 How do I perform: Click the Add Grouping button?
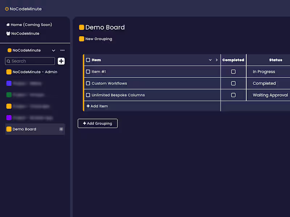(x=98, y=123)
